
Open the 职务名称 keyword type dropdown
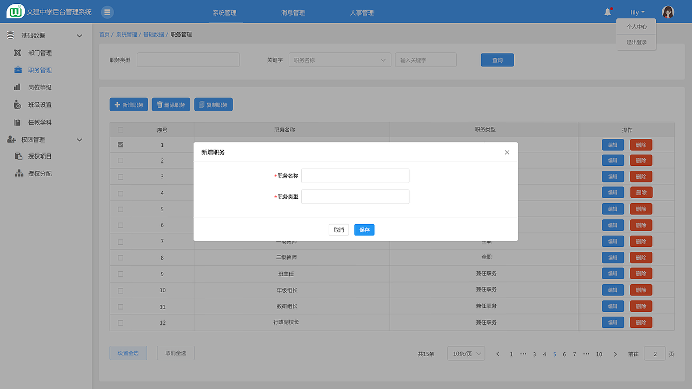[340, 59]
